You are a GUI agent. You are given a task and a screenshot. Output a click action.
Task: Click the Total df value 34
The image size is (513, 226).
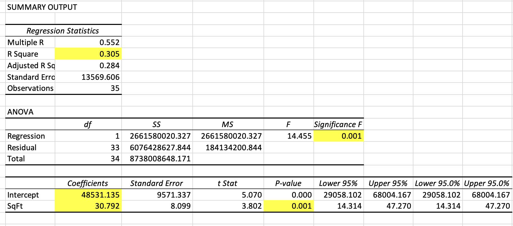pos(88,159)
